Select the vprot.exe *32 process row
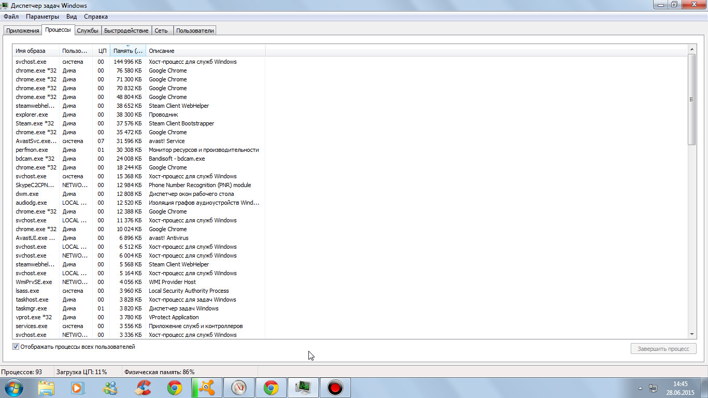 139,317
